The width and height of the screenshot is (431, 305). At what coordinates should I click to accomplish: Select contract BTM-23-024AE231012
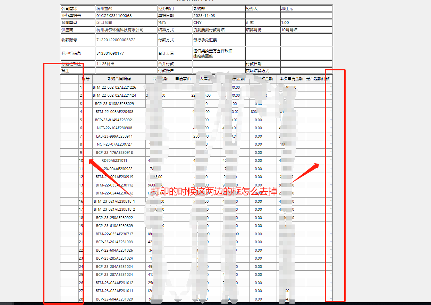point(115,283)
